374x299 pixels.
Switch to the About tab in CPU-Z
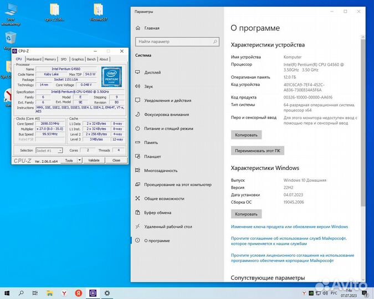(104, 59)
